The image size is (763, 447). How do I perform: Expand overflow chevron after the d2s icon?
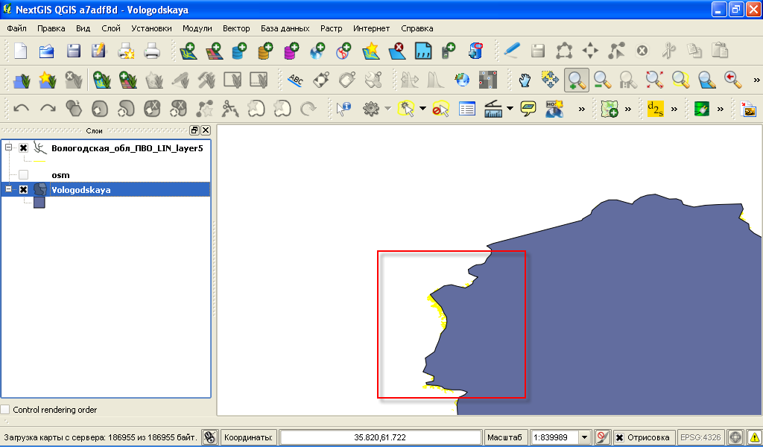pyautogui.click(x=674, y=109)
